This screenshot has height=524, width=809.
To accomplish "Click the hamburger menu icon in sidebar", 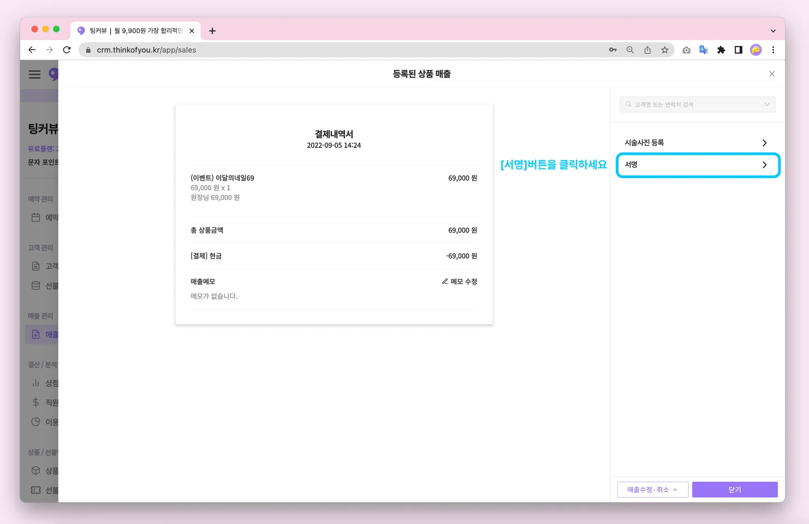I will coord(35,74).
